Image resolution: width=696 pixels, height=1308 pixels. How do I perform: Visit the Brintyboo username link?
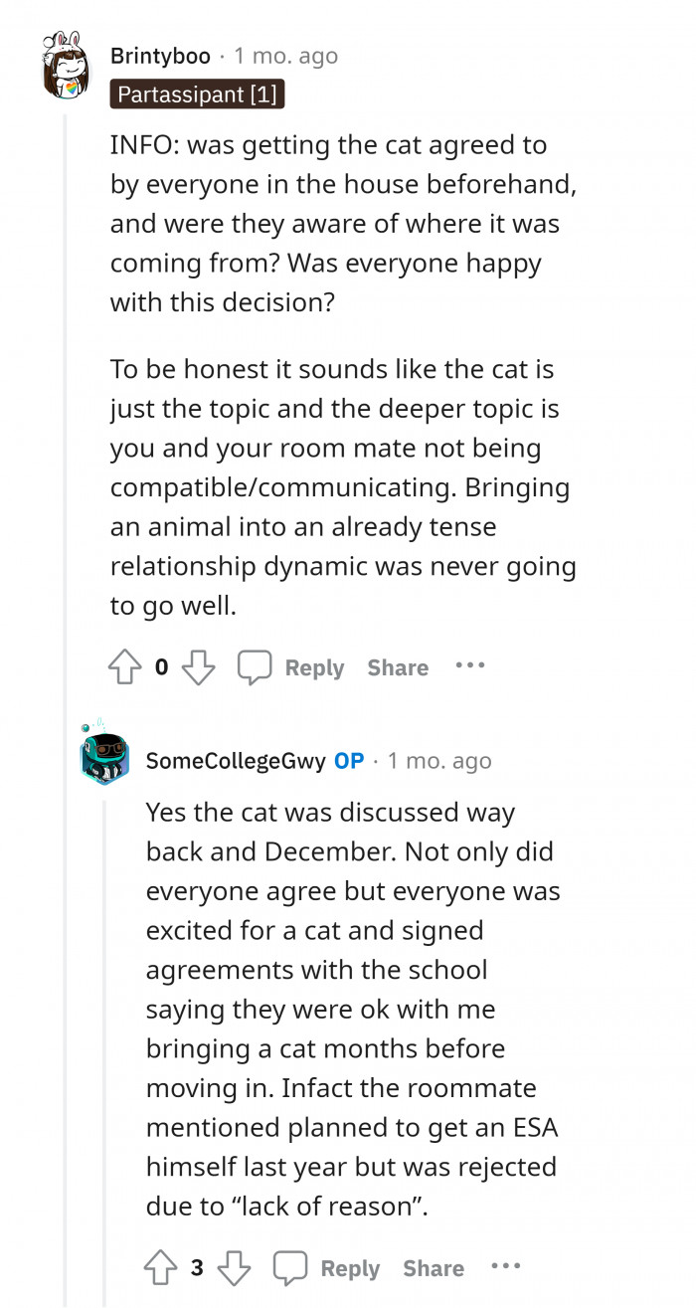click(160, 56)
